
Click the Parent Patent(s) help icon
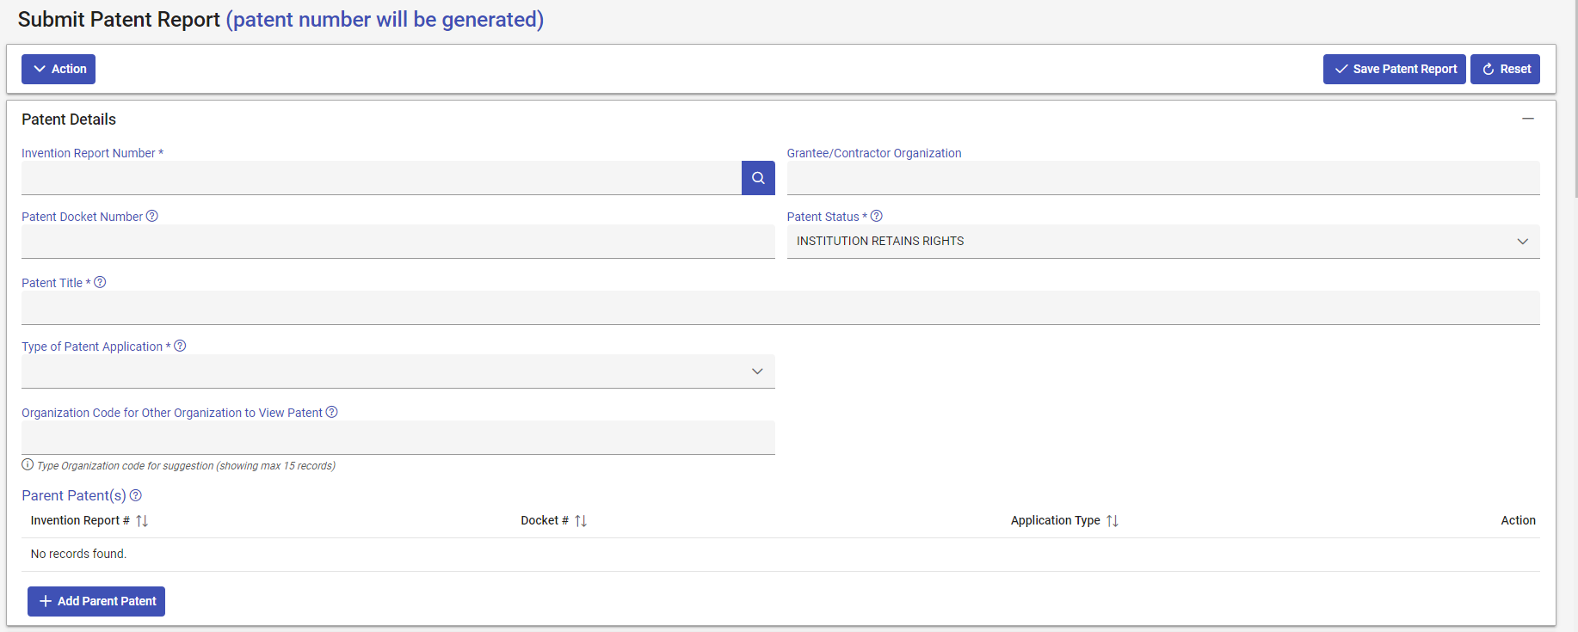point(136,495)
